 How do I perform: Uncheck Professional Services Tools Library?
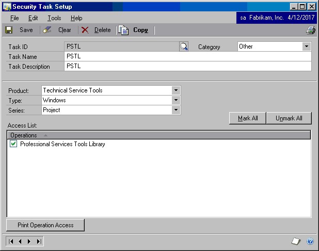(x=13, y=144)
